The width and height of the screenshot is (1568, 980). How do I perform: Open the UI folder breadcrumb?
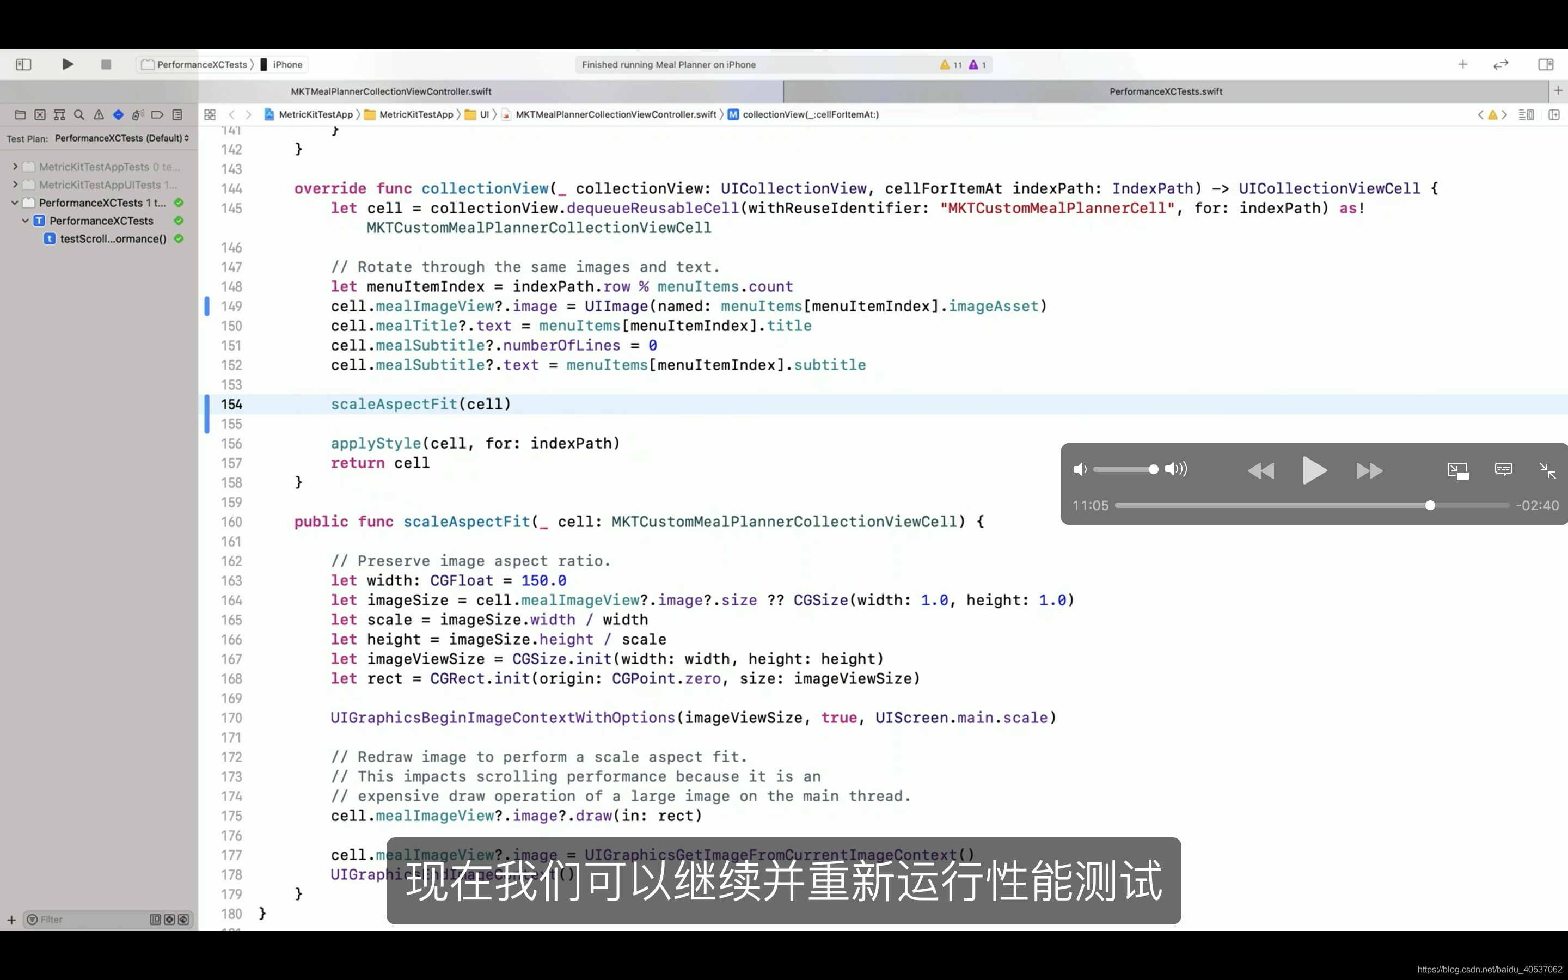point(477,115)
